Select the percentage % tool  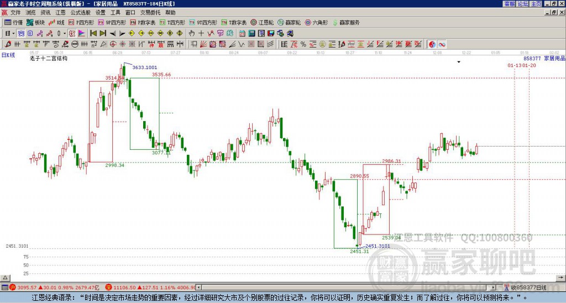click(303, 44)
